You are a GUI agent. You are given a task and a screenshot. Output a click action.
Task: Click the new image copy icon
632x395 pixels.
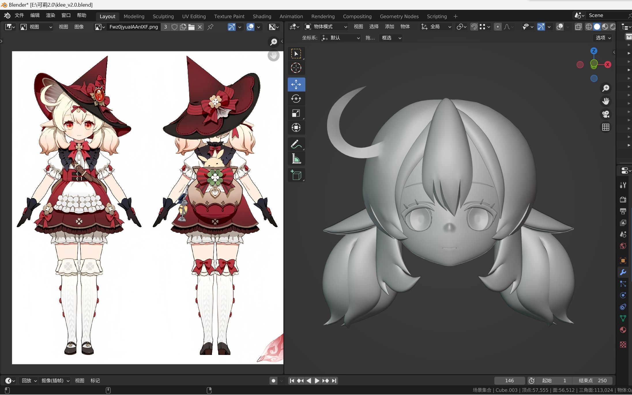[x=183, y=27]
